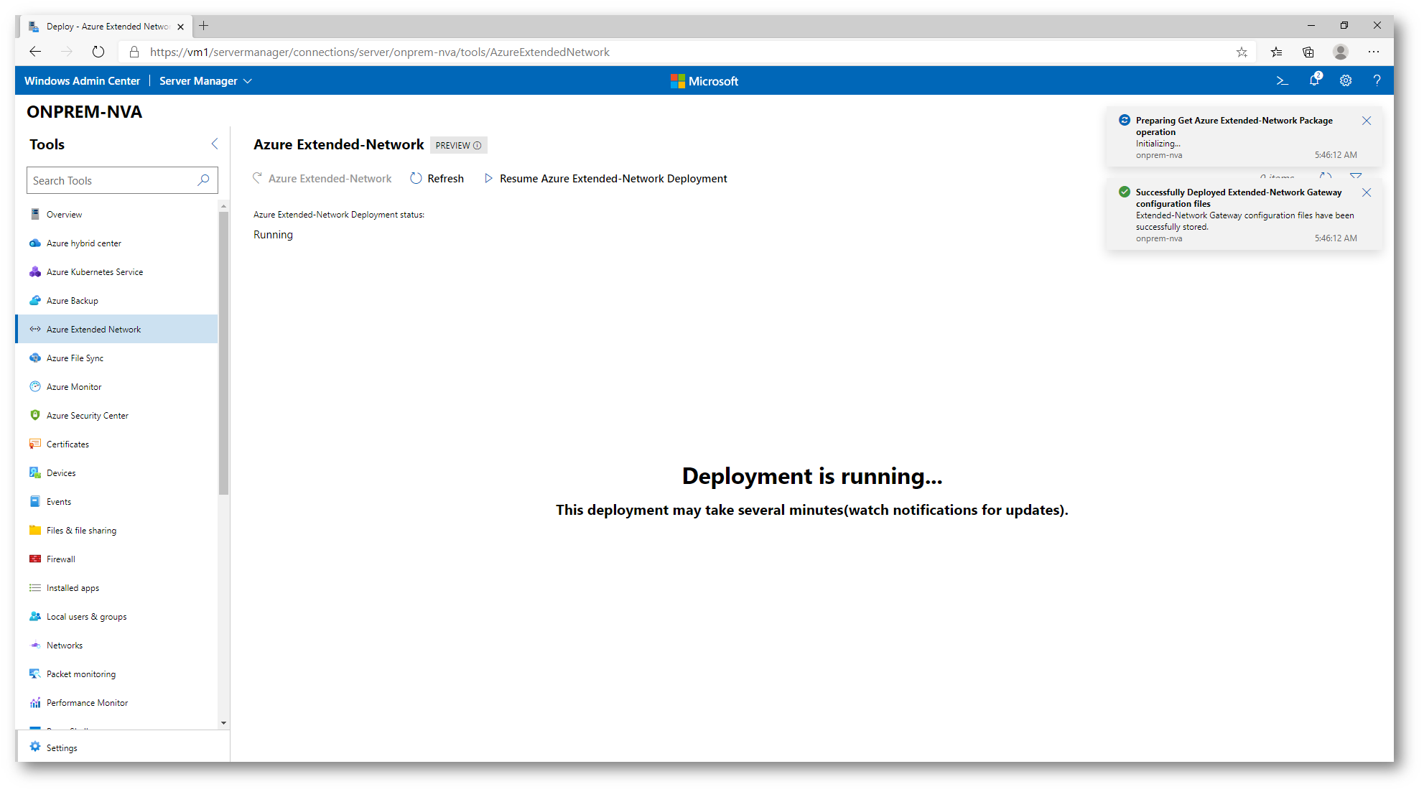This screenshot has width=1424, height=792.
Task: Dismiss the Successfully Deployed notification
Action: point(1367,193)
